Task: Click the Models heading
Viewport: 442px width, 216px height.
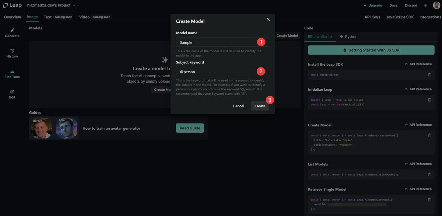Action: [x=35, y=28]
